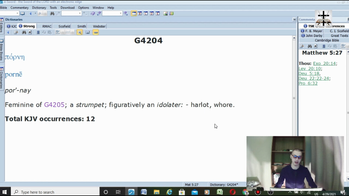The image size is (349, 196).
Task: Open the Cambridge Bible commentary tab
Action: tap(327, 40)
